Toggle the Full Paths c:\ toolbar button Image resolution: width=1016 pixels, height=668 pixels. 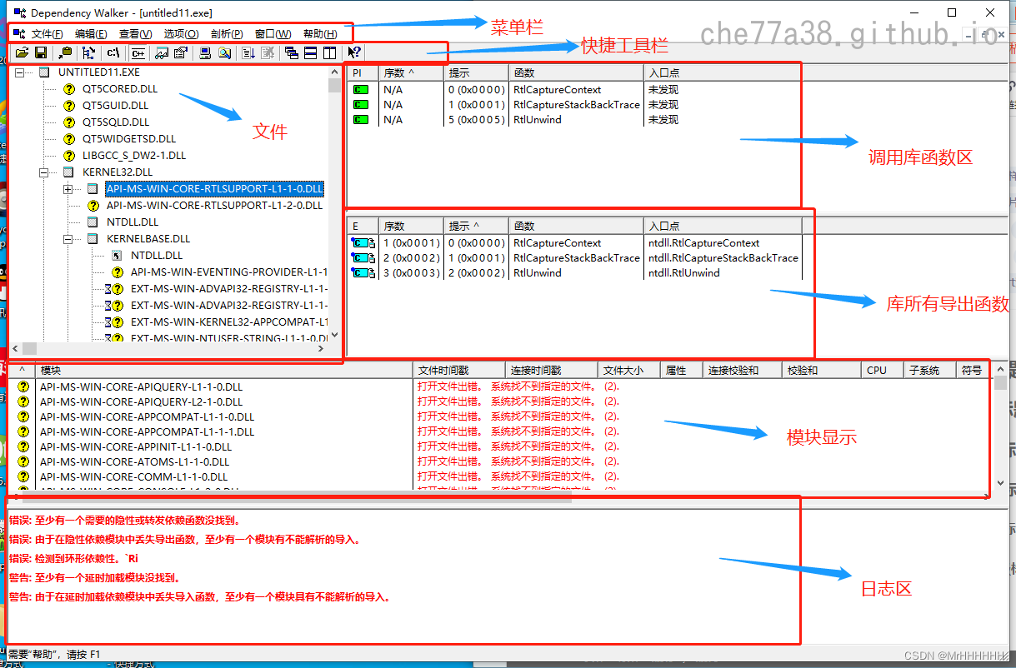pyautogui.click(x=113, y=52)
